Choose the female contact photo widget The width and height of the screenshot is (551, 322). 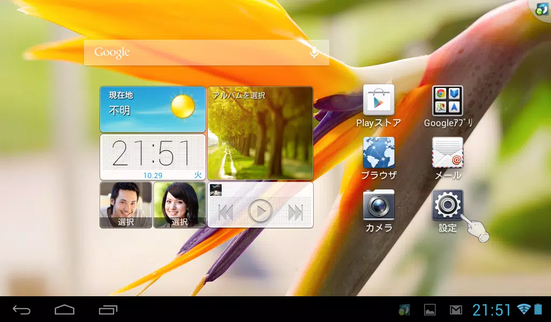[x=180, y=204]
